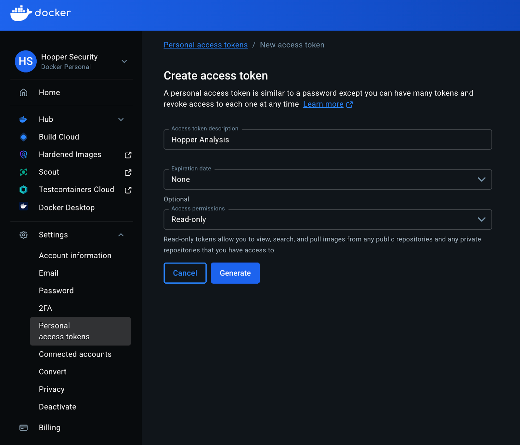Follow the Personal access tokens breadcrumb link
The width and height of the screenshot is (520, 445).
206,45
